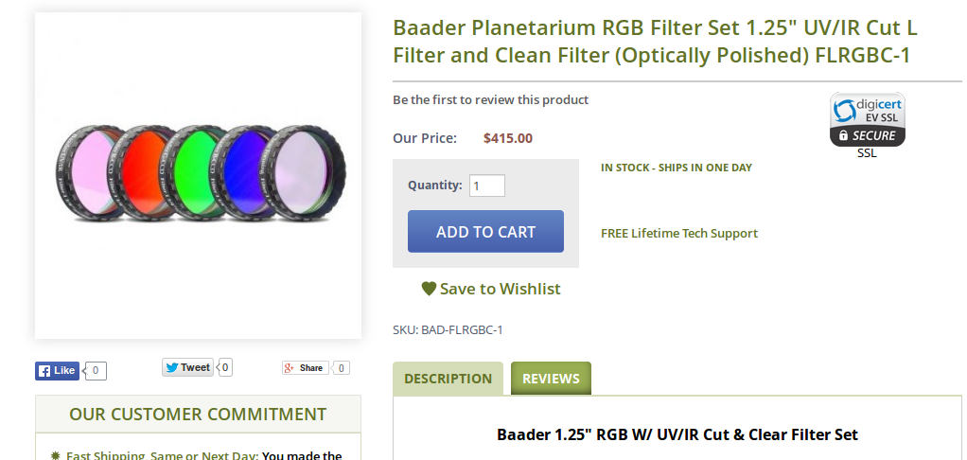Click the star bullet beside Fast Shipping
Viewport: 967px width, 460px height.
[x=55, y=456]
